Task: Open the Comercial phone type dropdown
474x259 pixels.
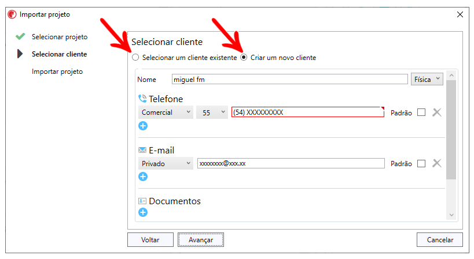Action: [x=166, y=112]
